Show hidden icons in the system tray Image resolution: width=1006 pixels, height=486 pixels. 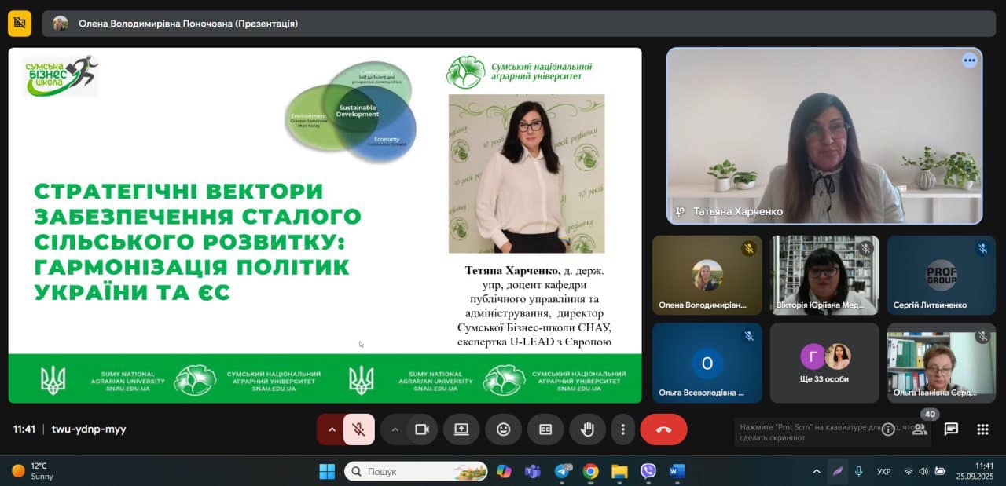817,471
